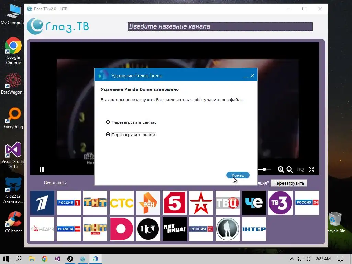Focus the channel name search field
Screen dimensions: 352x264
[x=220, y=26]
